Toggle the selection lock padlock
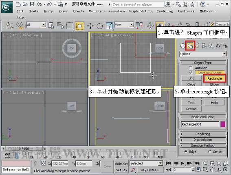The width and height of the screenshot is (231, 175). 35,163
